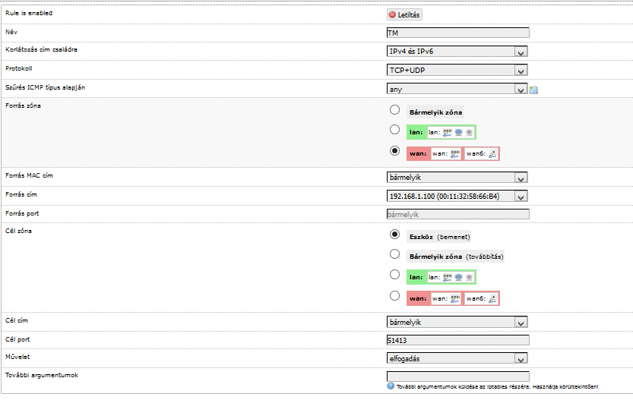Select wan as the source zone
Screen dimensions: 633x400
[x=395, y=151]
